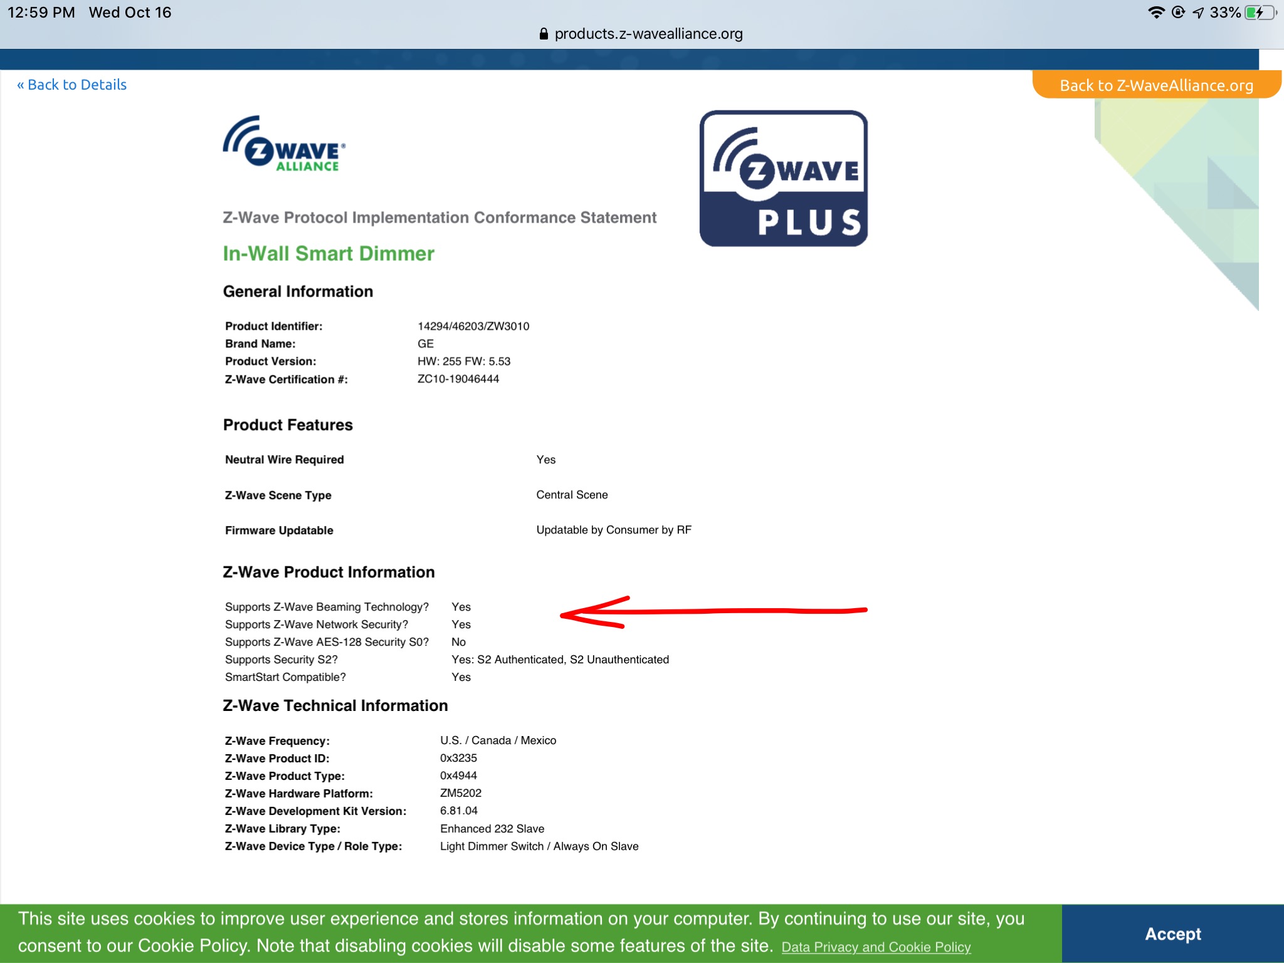
Task: Open "Back to Z-WaveAlliance.org" orange button
Action: pos(1156,85)
